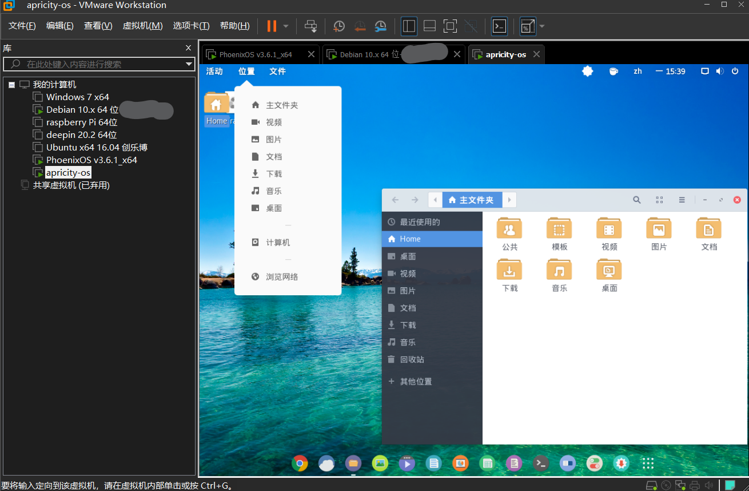Click the volume icon in guest top bar

(719, 72)
